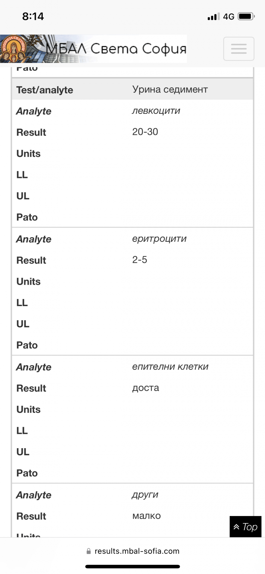Tap the 8:14 clock in status bar
Screen dimensions: 265x574
click(x=33, y=17)
